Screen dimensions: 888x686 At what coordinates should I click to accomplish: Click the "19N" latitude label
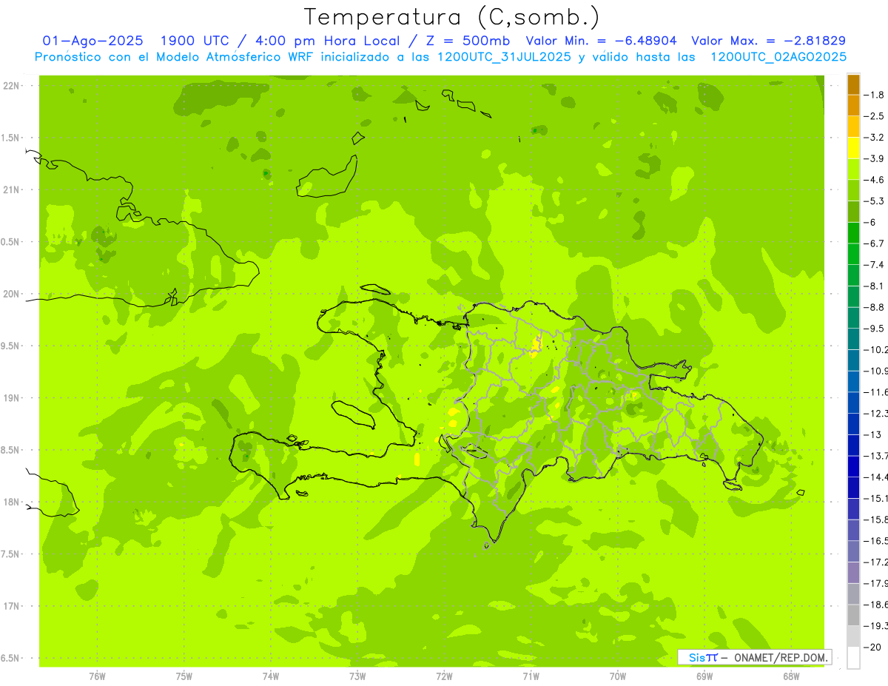[x=12, y=398]
